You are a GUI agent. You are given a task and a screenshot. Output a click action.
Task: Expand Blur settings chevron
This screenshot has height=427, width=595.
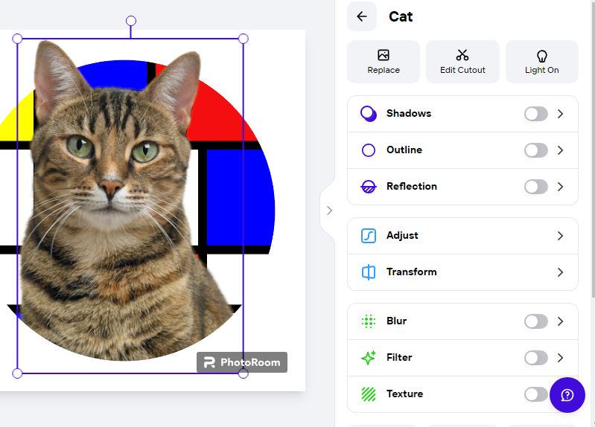pos(560,321)
